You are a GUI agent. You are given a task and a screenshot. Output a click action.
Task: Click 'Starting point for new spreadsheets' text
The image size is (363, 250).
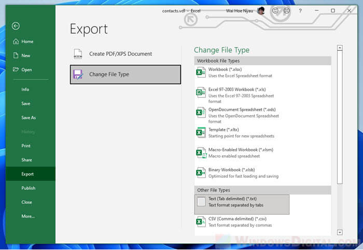click(x=241, y=136)
